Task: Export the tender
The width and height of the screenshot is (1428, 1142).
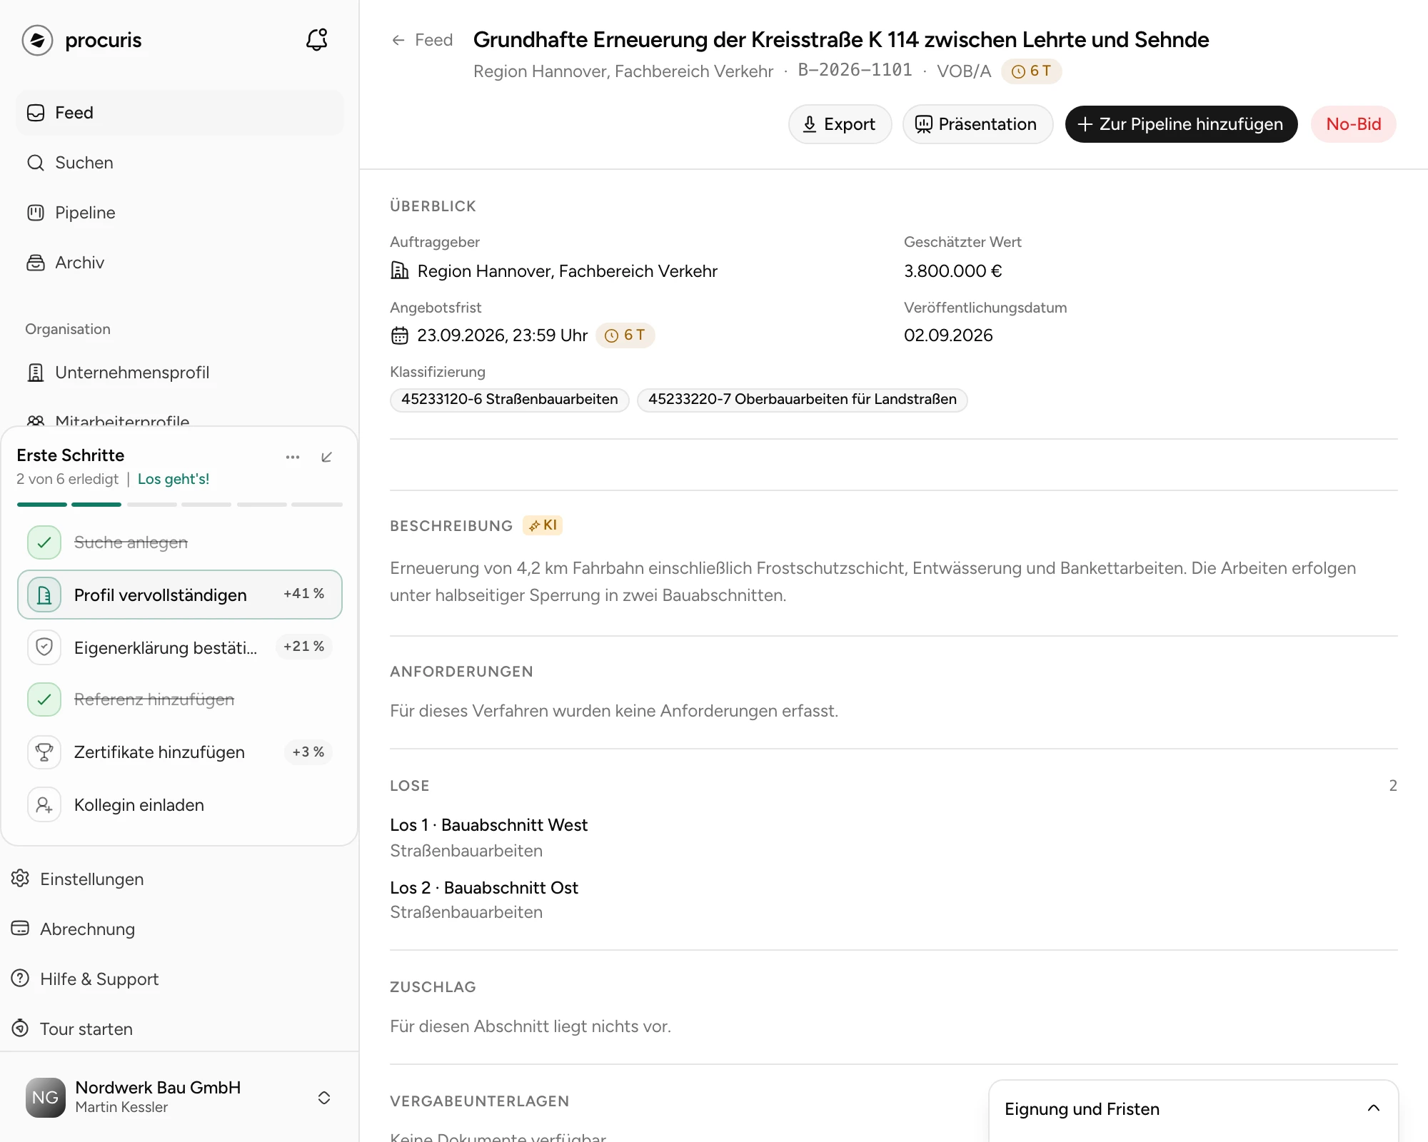Action: click(840, 124)
